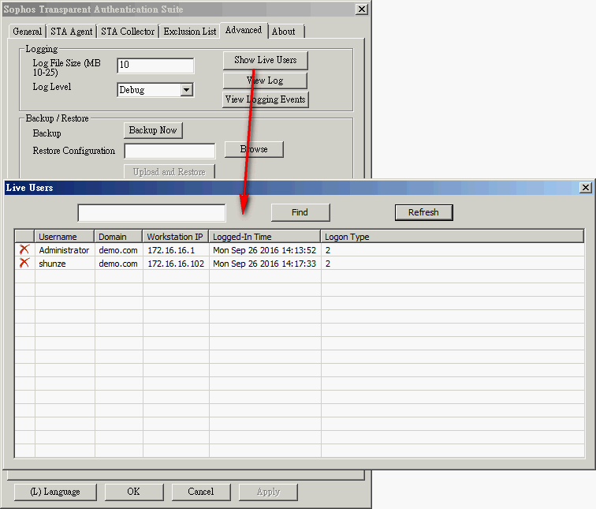Switch to the STA Agent tab

pos(72,32)
